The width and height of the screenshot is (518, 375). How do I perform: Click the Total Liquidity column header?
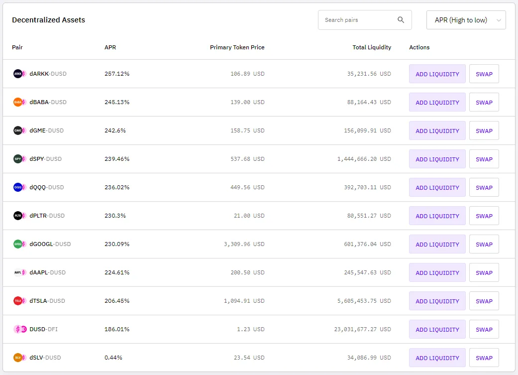tap(372, 47)
